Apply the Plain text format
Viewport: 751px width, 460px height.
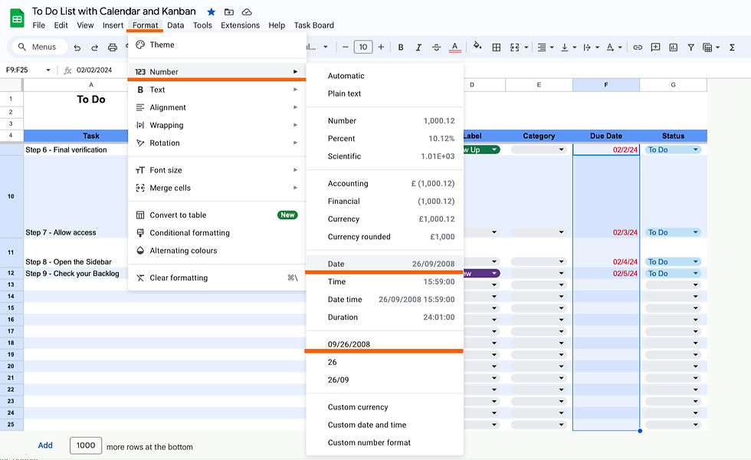pyautogui.click(x=385, y=94)
